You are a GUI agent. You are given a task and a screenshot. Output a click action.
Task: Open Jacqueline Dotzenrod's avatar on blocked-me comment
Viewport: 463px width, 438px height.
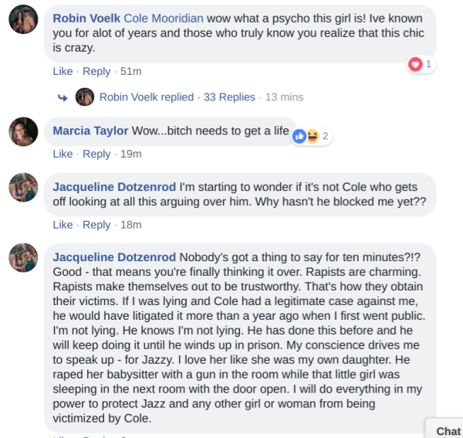click(x=24, y=188)
